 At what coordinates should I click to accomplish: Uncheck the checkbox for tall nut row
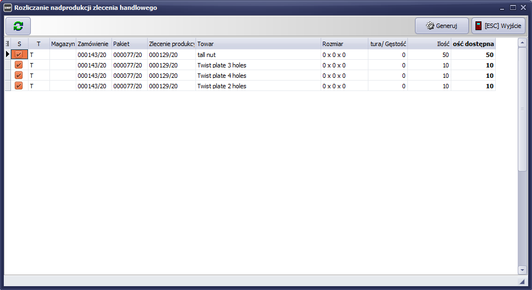pyautogui.click(x=19, y=54)
